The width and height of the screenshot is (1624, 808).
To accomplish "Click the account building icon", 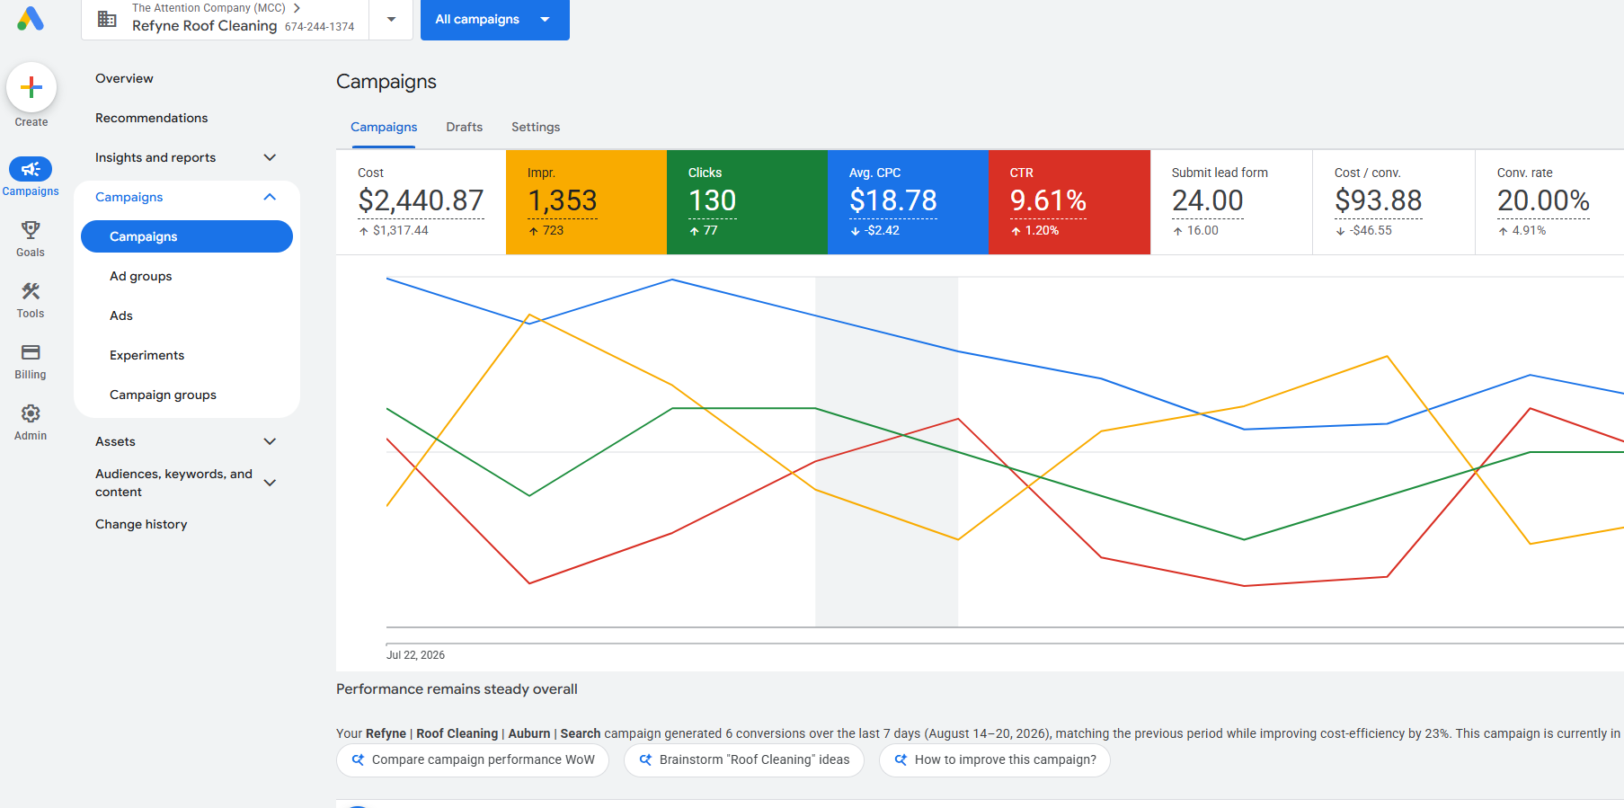I will pyautogui.click(x=107, y=19).
